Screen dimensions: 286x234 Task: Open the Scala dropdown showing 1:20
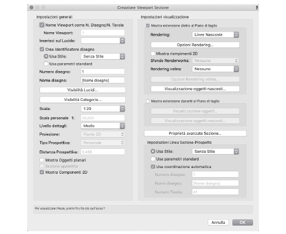click(x=103, y=109)
